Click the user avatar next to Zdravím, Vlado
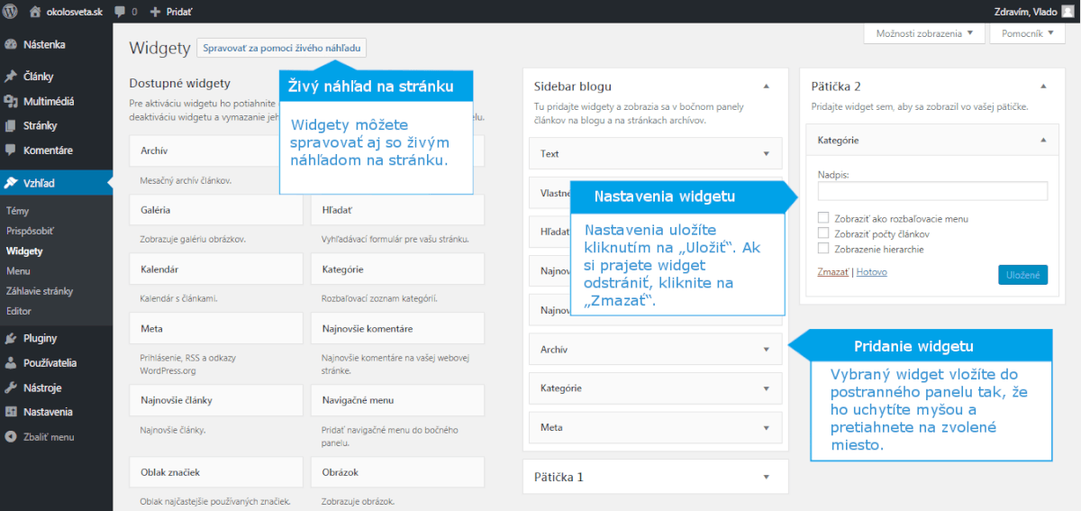1081x511 pixels. click(1067, 12)
